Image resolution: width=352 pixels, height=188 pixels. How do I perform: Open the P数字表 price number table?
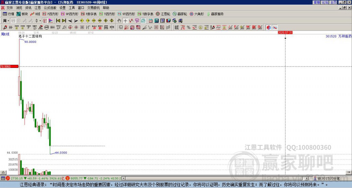pos(89,14)
